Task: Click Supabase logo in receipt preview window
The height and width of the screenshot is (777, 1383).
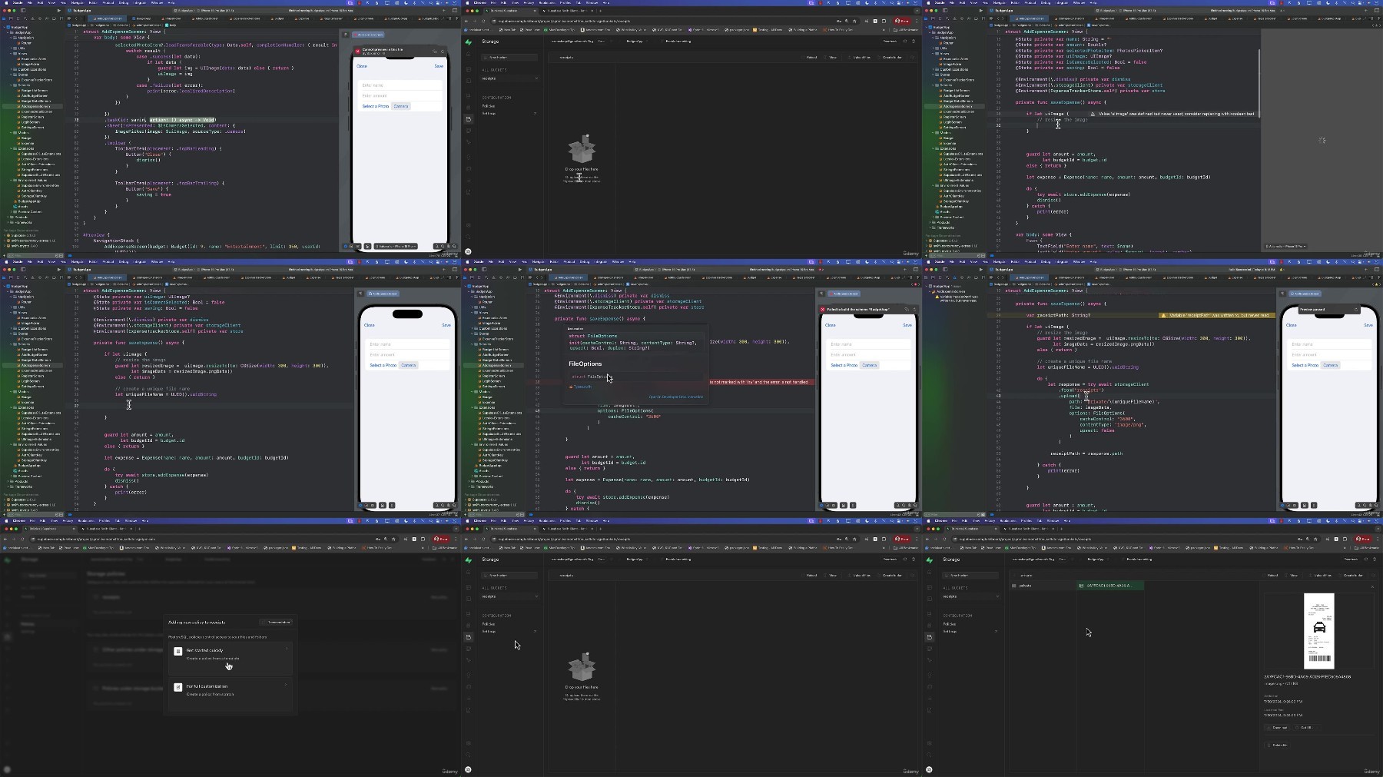Action: click(x=930, y=560)
